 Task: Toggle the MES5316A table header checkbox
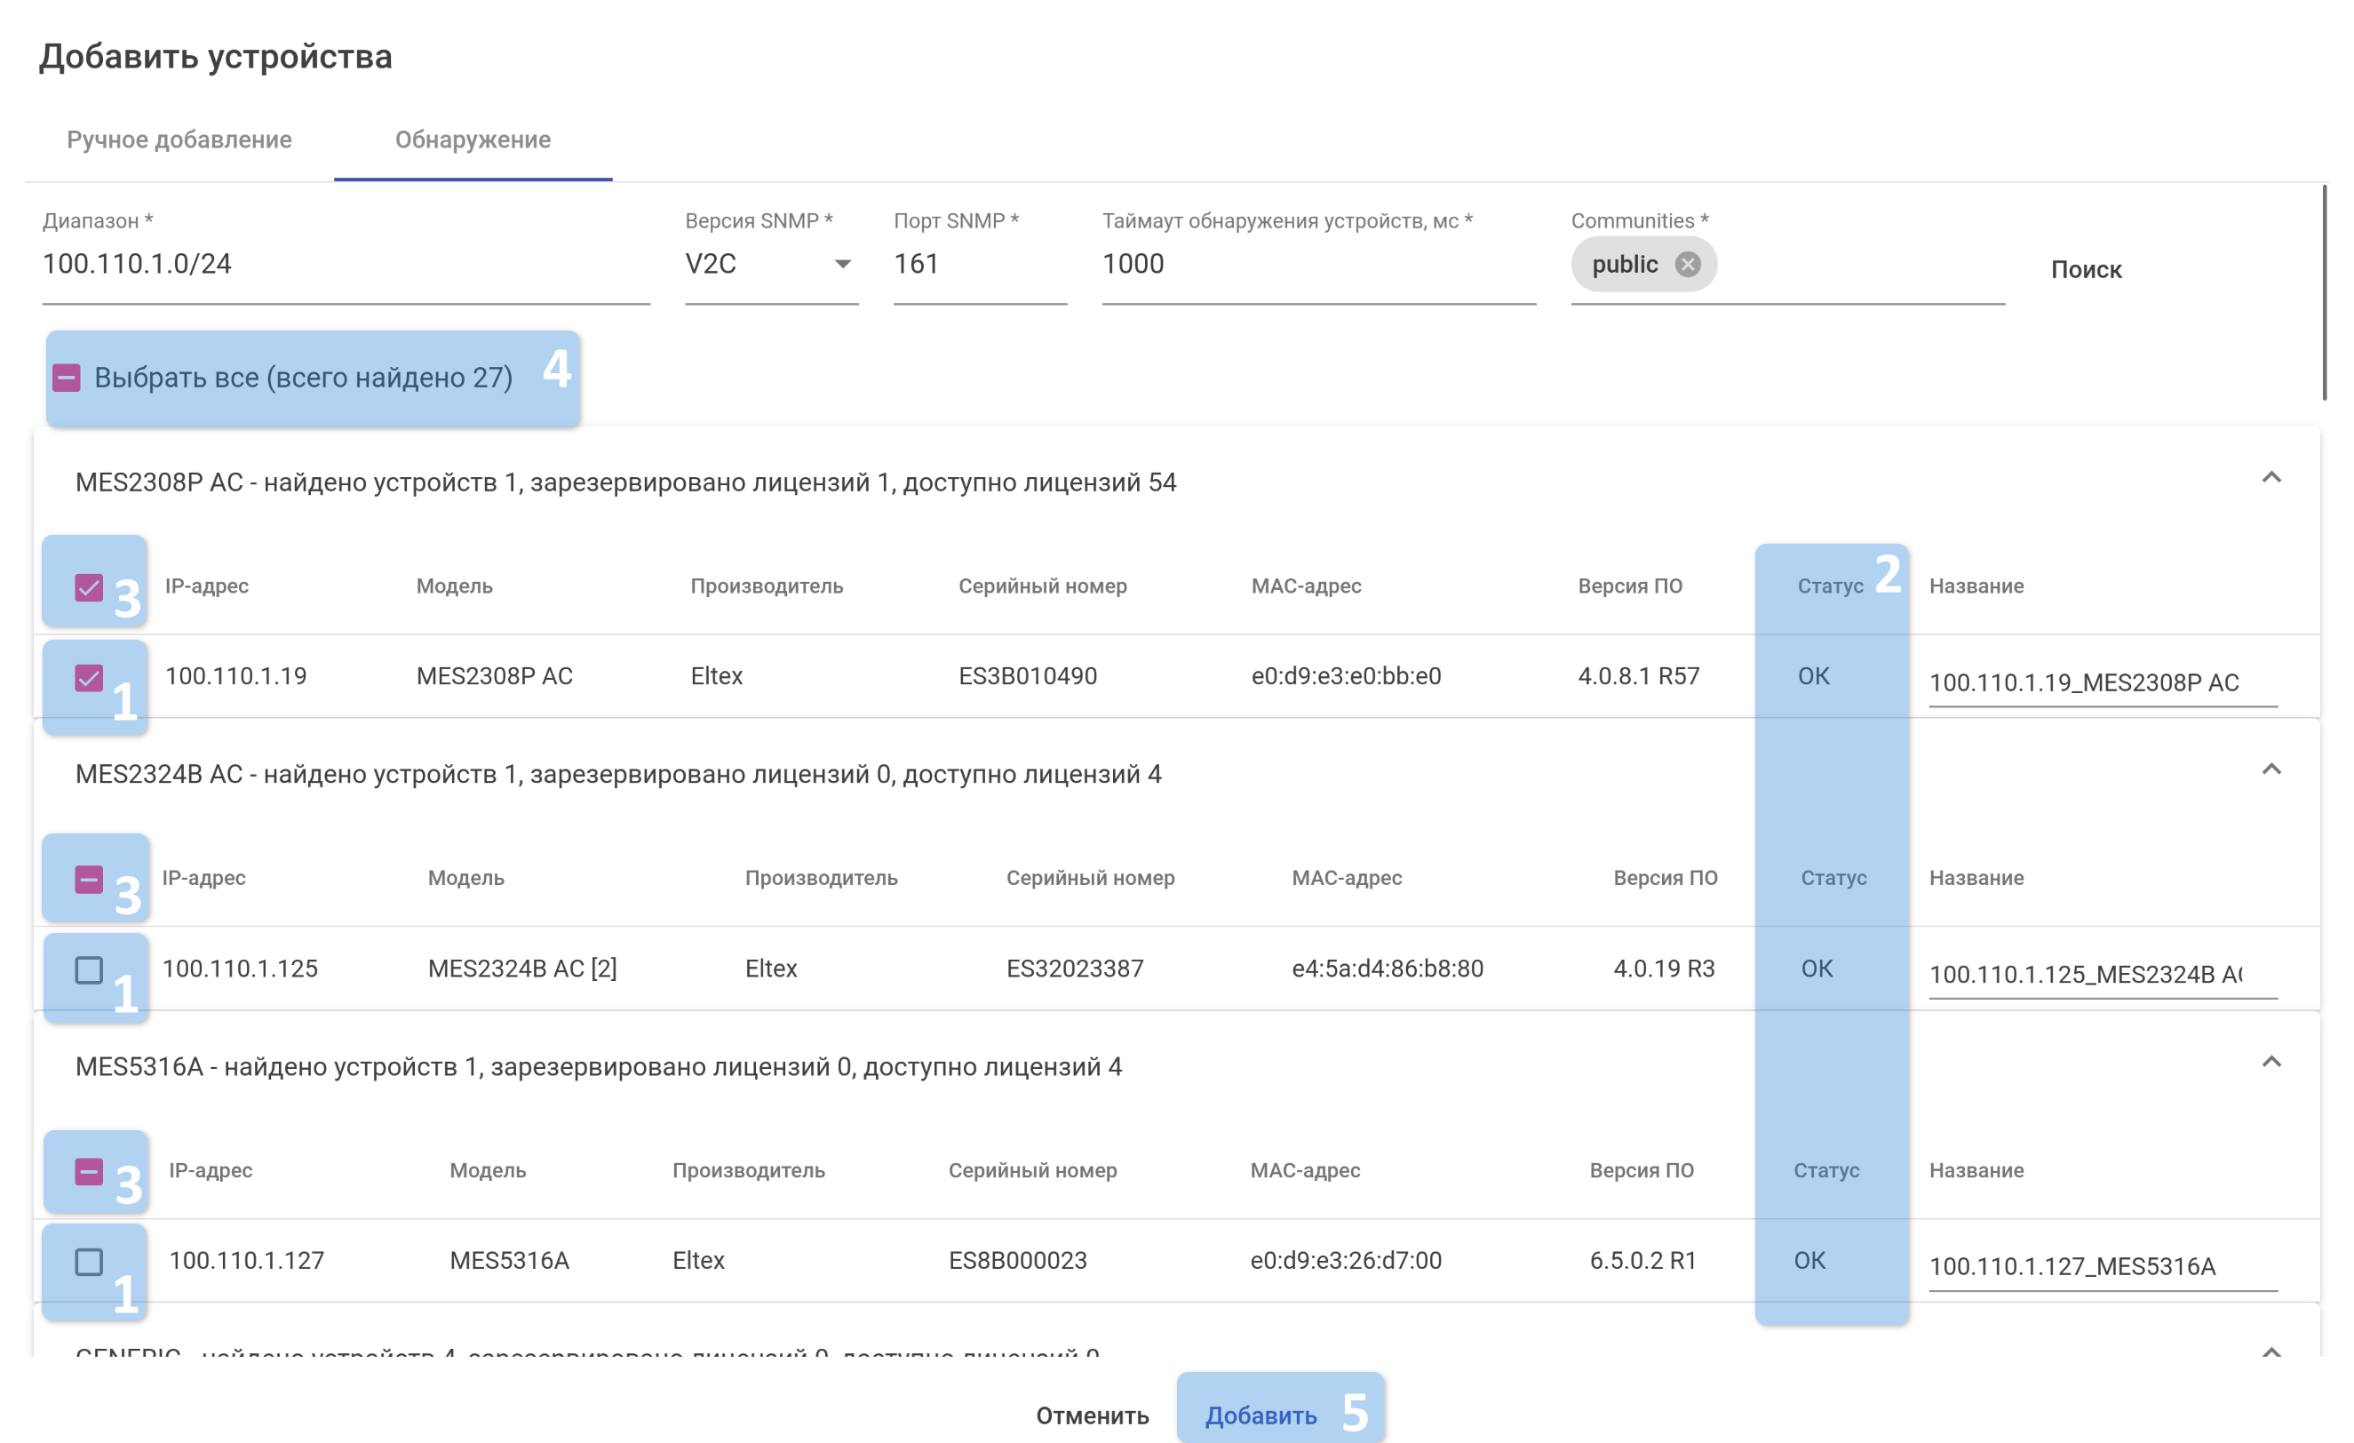tap(89, 1172)
